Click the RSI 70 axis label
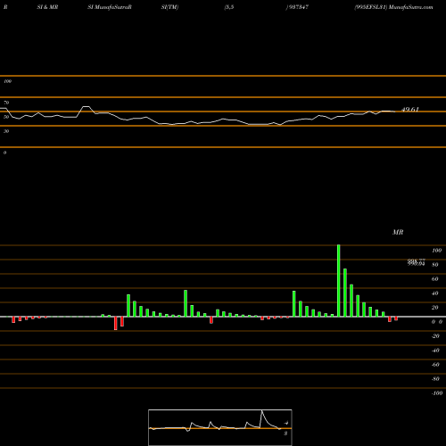 tap(6, 103)
